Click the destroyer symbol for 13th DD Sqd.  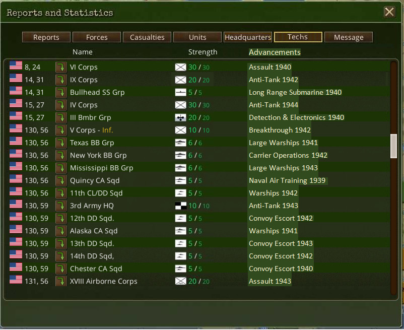coord(181,244)
